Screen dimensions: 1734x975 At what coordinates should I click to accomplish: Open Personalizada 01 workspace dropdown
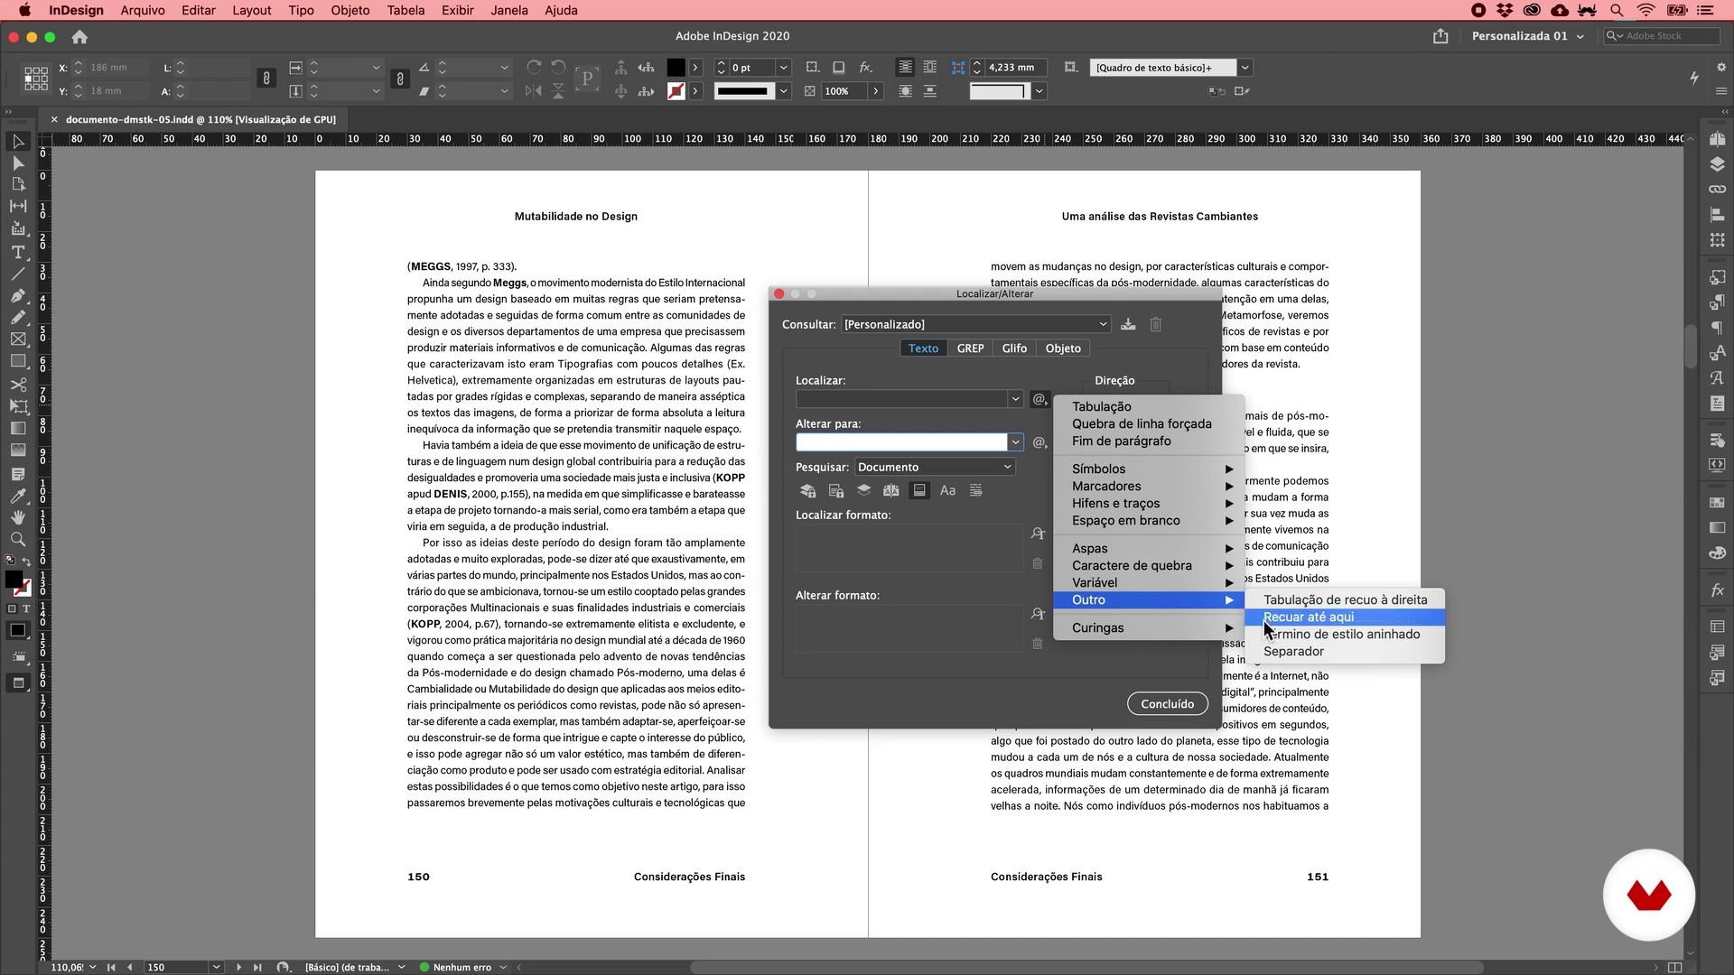[x=1527, y=36]
